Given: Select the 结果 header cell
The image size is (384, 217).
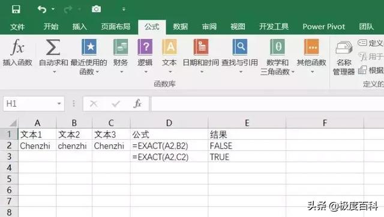Looking at the screenshot, I should [247, 134].
